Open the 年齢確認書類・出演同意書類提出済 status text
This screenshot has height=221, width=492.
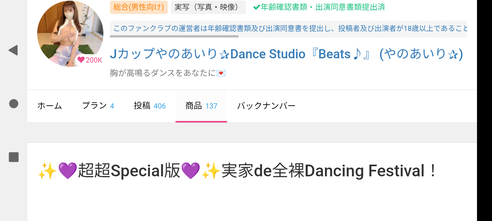click(323, 7)
